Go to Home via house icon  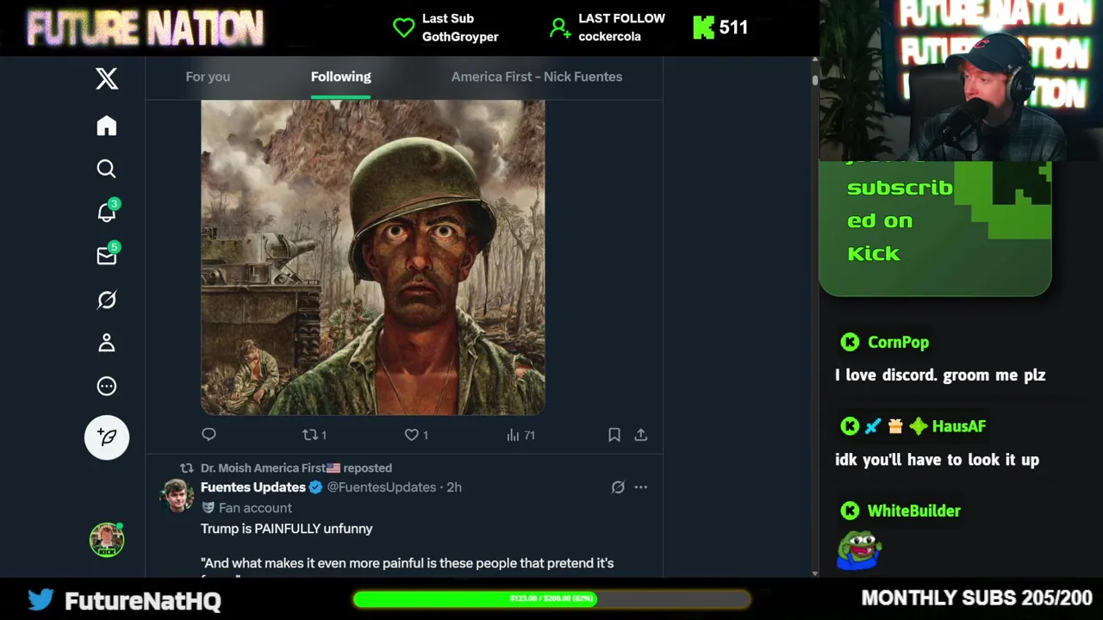tap(107, 126)
